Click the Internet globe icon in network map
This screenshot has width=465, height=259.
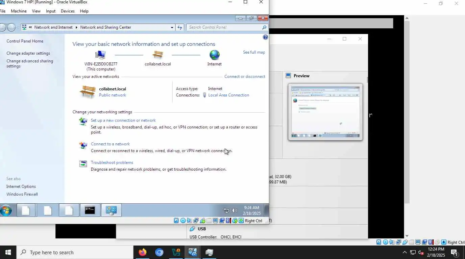[x=215, y=55]
